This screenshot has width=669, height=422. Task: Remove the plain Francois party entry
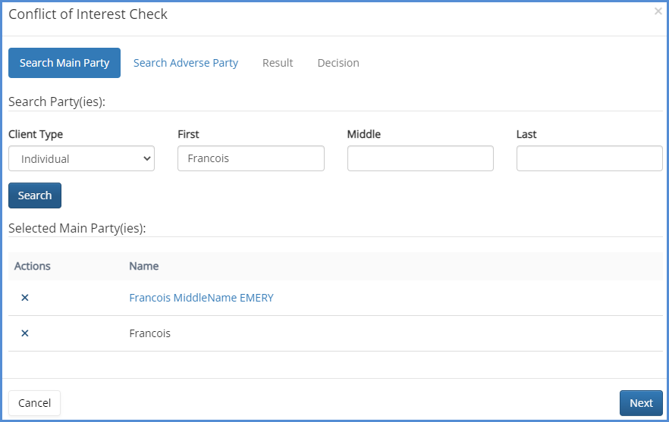point(24,333)
